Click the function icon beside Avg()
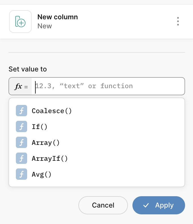Image resolution: width=193 pixels, height=224 pixels. pyautogui.click(x=22, y=174)
